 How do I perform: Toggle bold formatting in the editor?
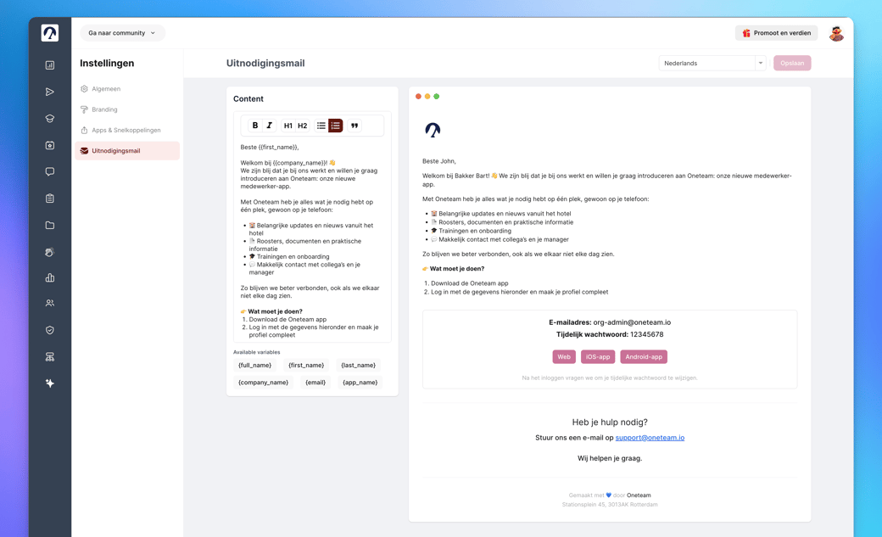[254, 126]
